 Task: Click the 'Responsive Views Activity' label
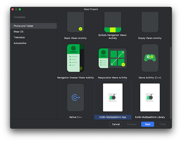point(113,78)
